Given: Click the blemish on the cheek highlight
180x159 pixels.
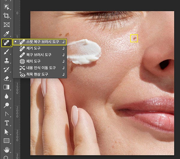Looking at the screenshot, I should coord(134,38).
